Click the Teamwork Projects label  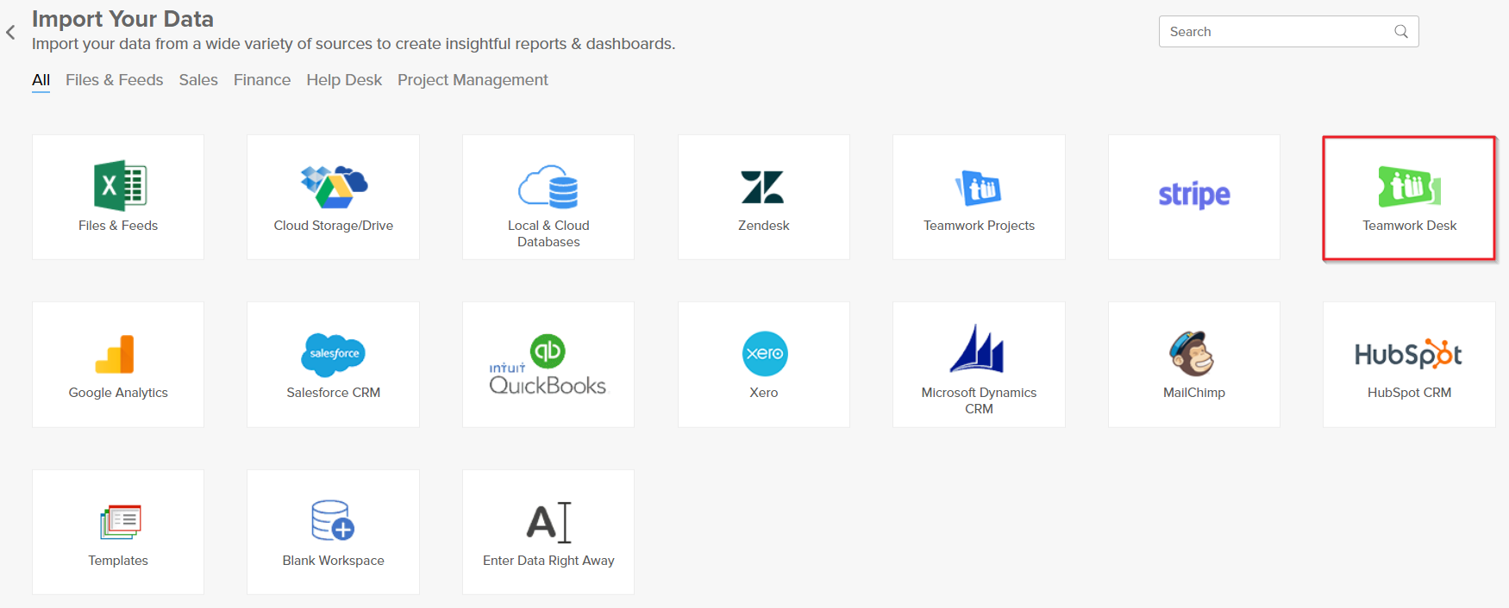[979, 226]
